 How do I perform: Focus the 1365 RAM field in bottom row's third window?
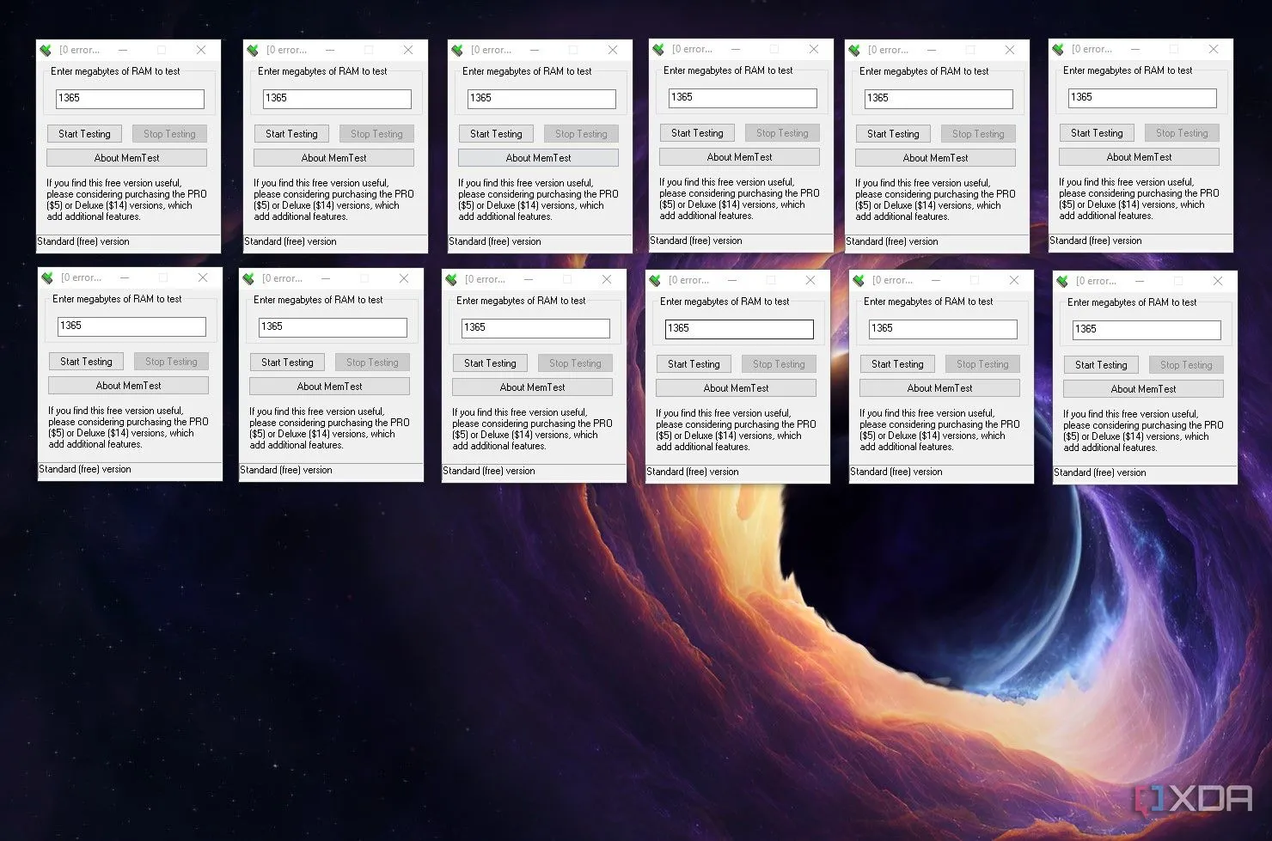535,328
